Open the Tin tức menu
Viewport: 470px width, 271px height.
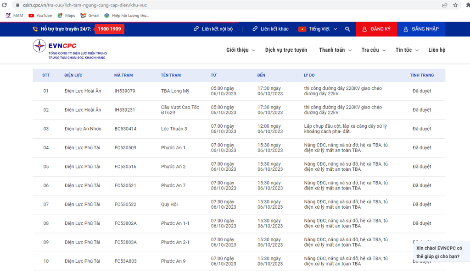coord(407,50)
